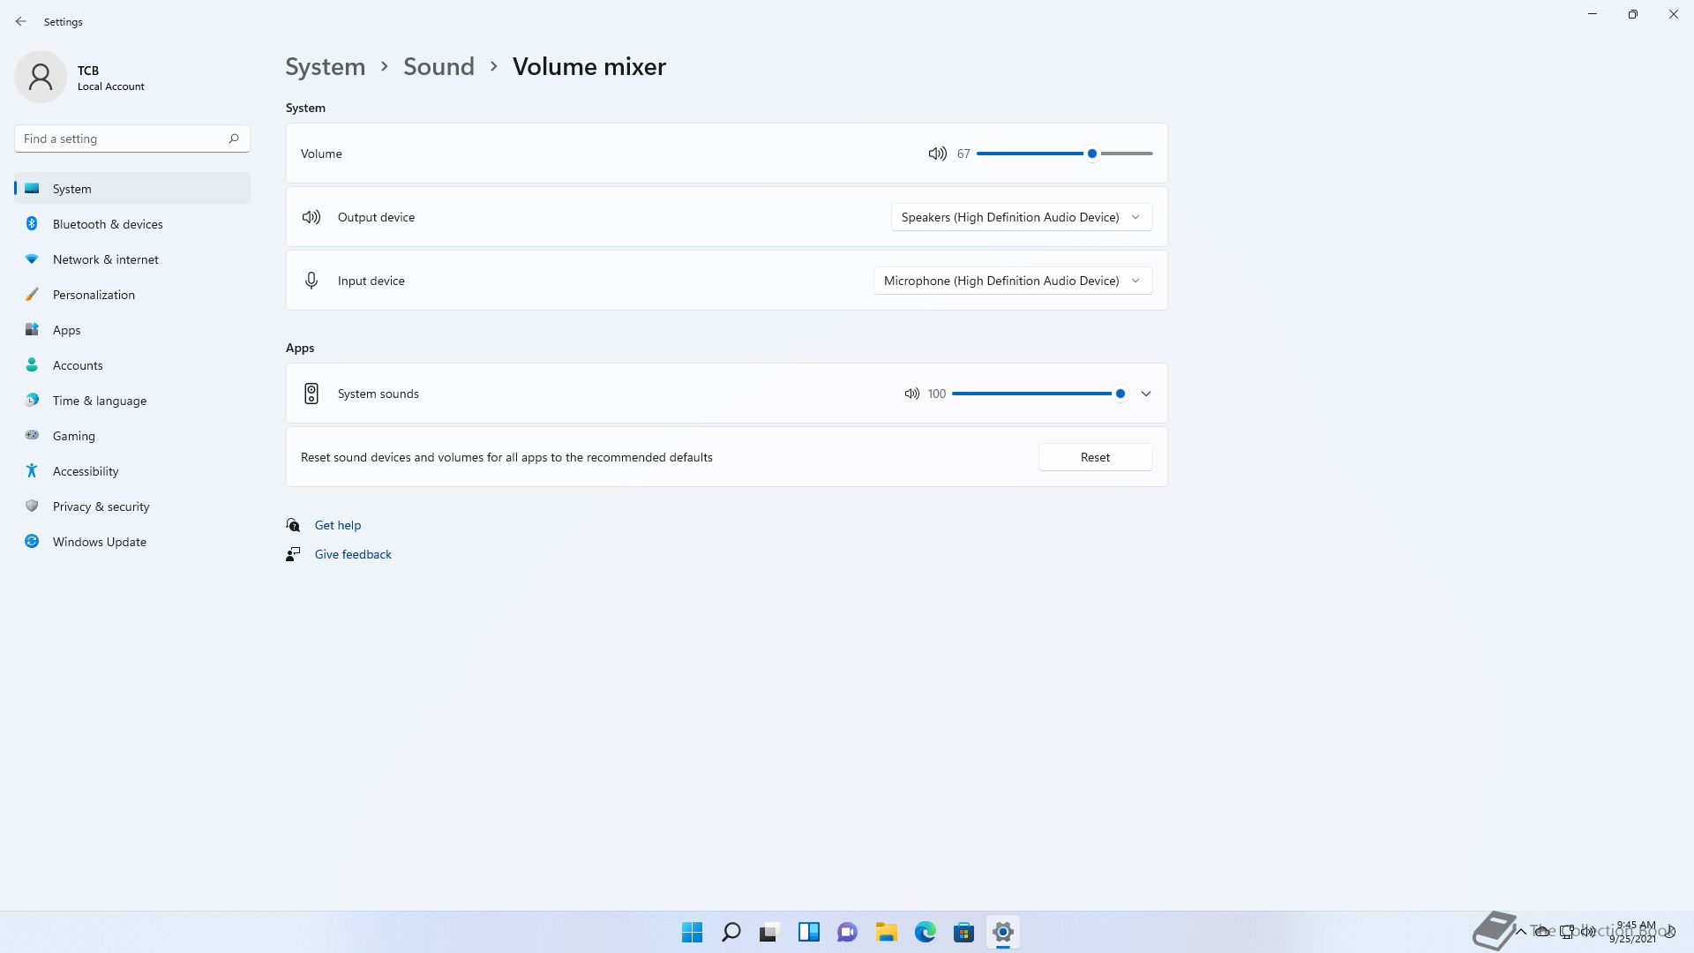Open Bluetooth & devices settings
This screenshot has height=953, width=1694.
[132, 224]
